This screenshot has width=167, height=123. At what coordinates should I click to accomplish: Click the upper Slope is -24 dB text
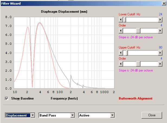pos(136,70)
